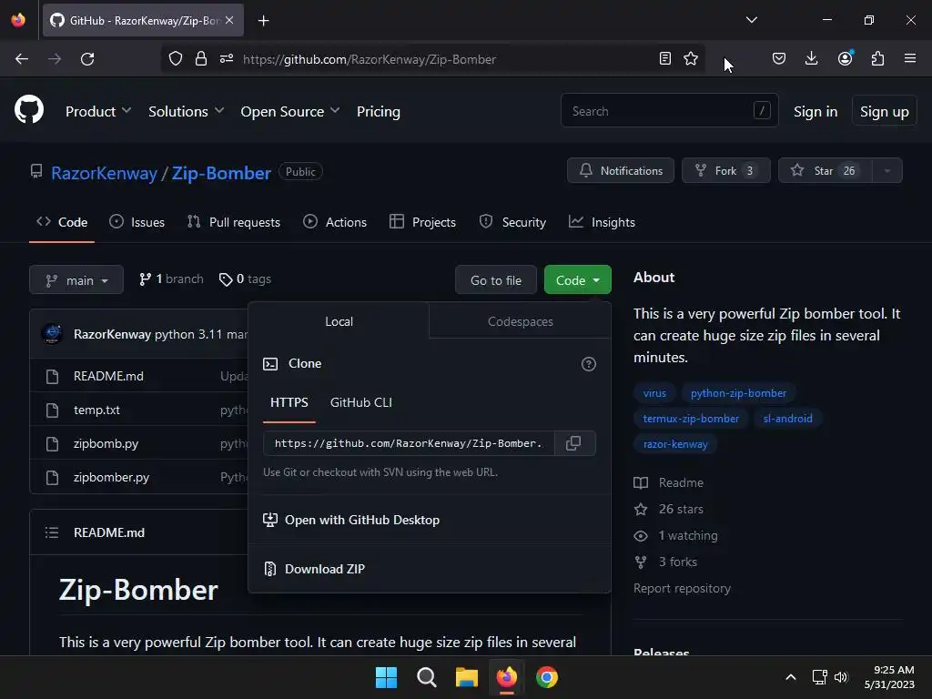This screenshot has height=699, width=932.
Task: Open the Issues tab
Action: (x=137, y=222)
